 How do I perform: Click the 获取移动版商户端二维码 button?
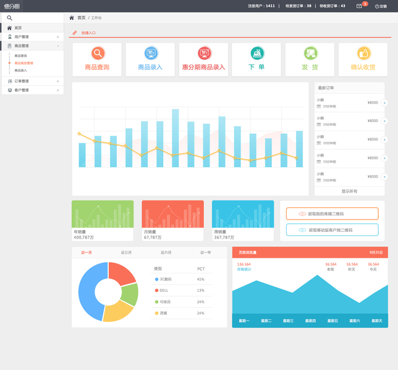(332, 229)
